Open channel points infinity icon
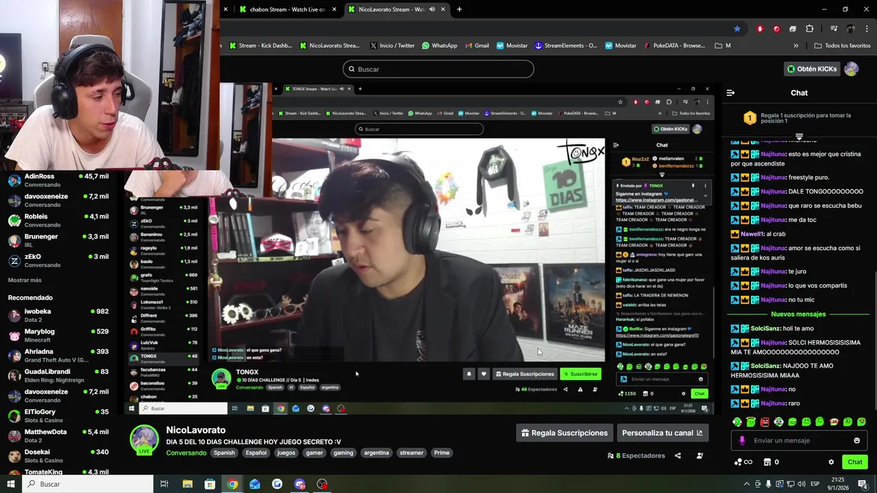 743,462
